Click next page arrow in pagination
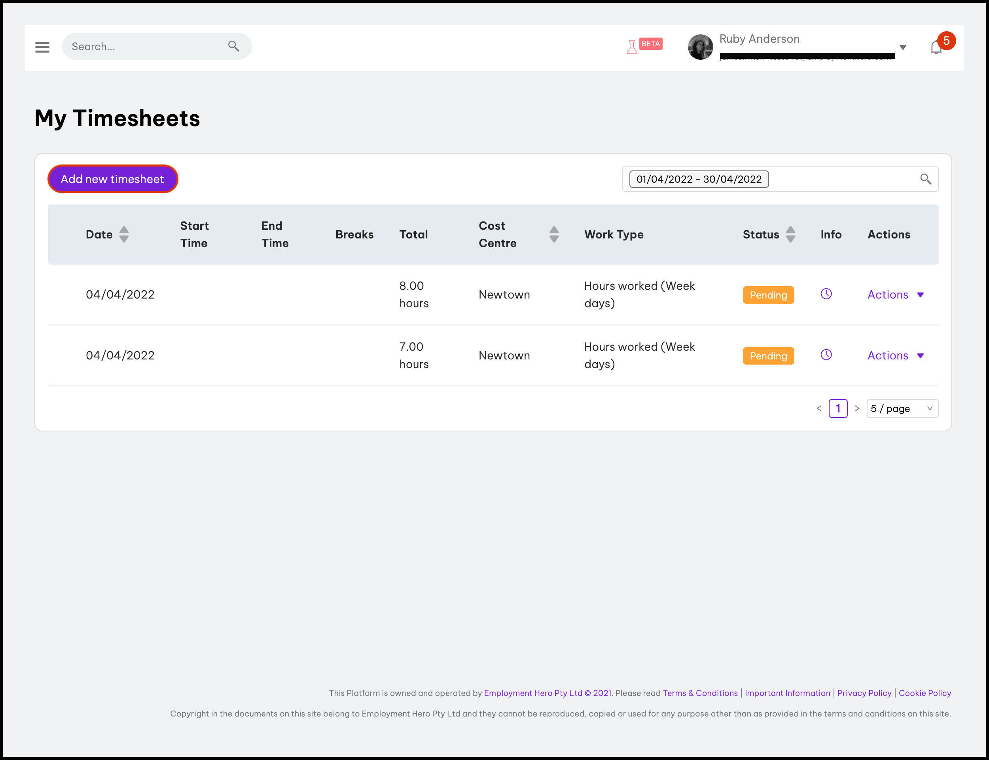Viewport: 989px width, 760px height. [857, 408]
